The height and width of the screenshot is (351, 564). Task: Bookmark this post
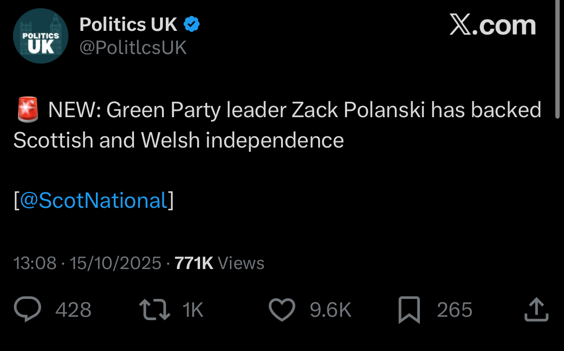[x=409, y=310]
